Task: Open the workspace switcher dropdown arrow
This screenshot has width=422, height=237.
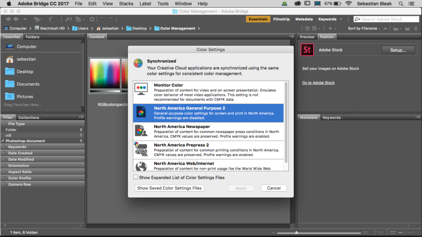Action: (x=341, y=19)
